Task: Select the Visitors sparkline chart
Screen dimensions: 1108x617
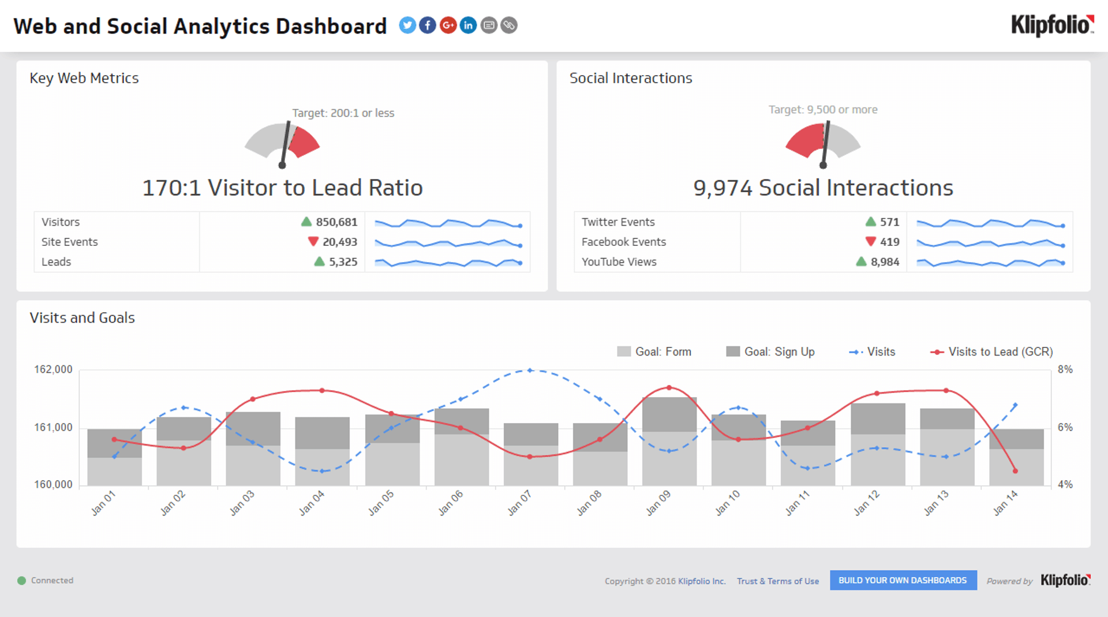Action: (447, 223)
